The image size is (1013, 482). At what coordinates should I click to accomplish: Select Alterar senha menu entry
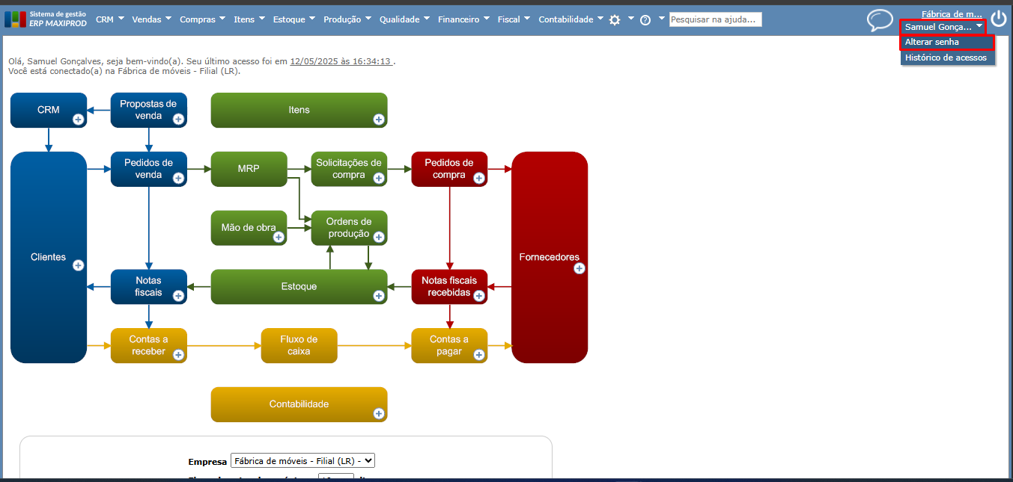pos(947,42)
